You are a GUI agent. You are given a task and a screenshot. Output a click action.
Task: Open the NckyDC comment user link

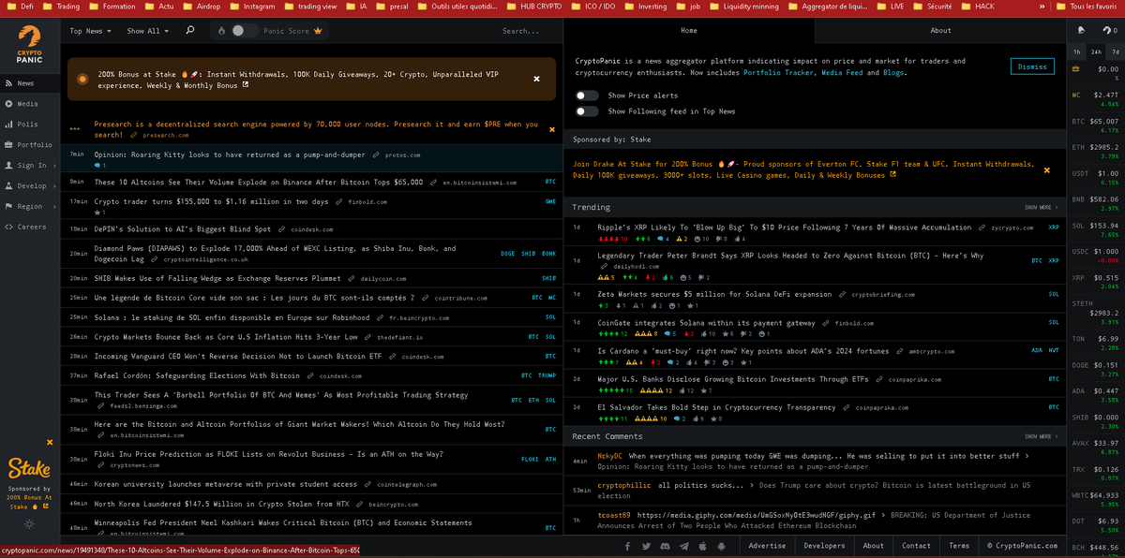pos(609,456)
